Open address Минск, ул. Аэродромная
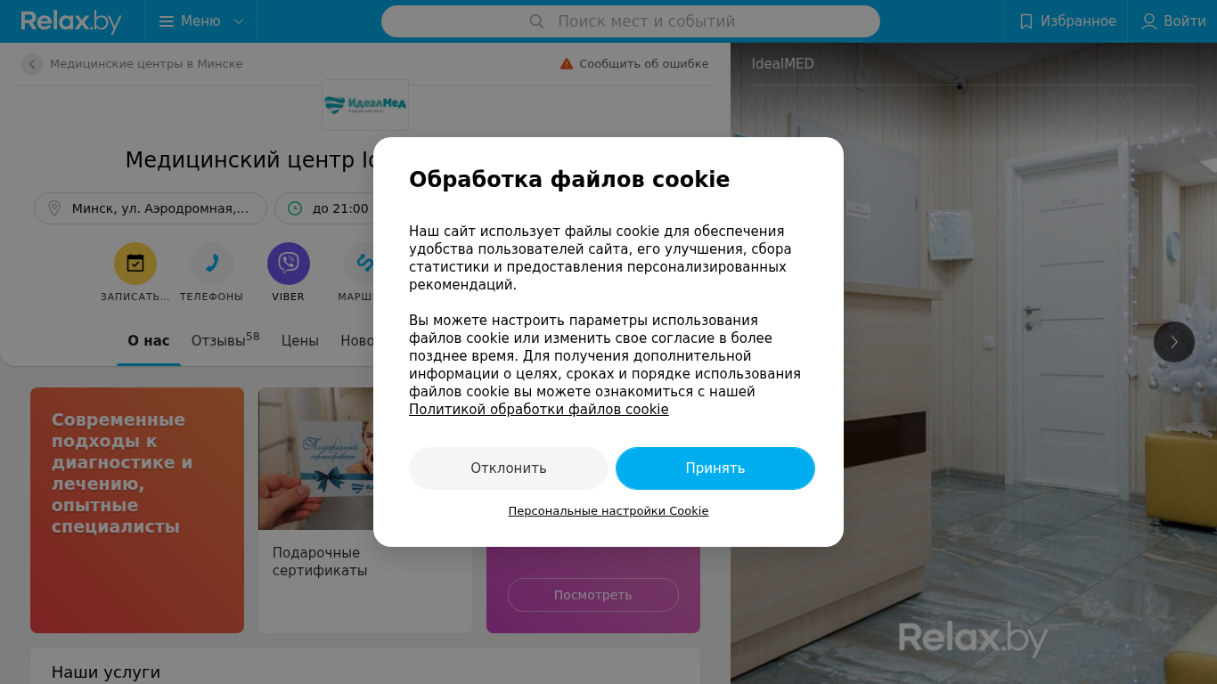Viewport: 1217px width, 684px height. pos(151,208)
